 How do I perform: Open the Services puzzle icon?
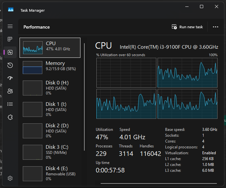[x=10, y=117]
